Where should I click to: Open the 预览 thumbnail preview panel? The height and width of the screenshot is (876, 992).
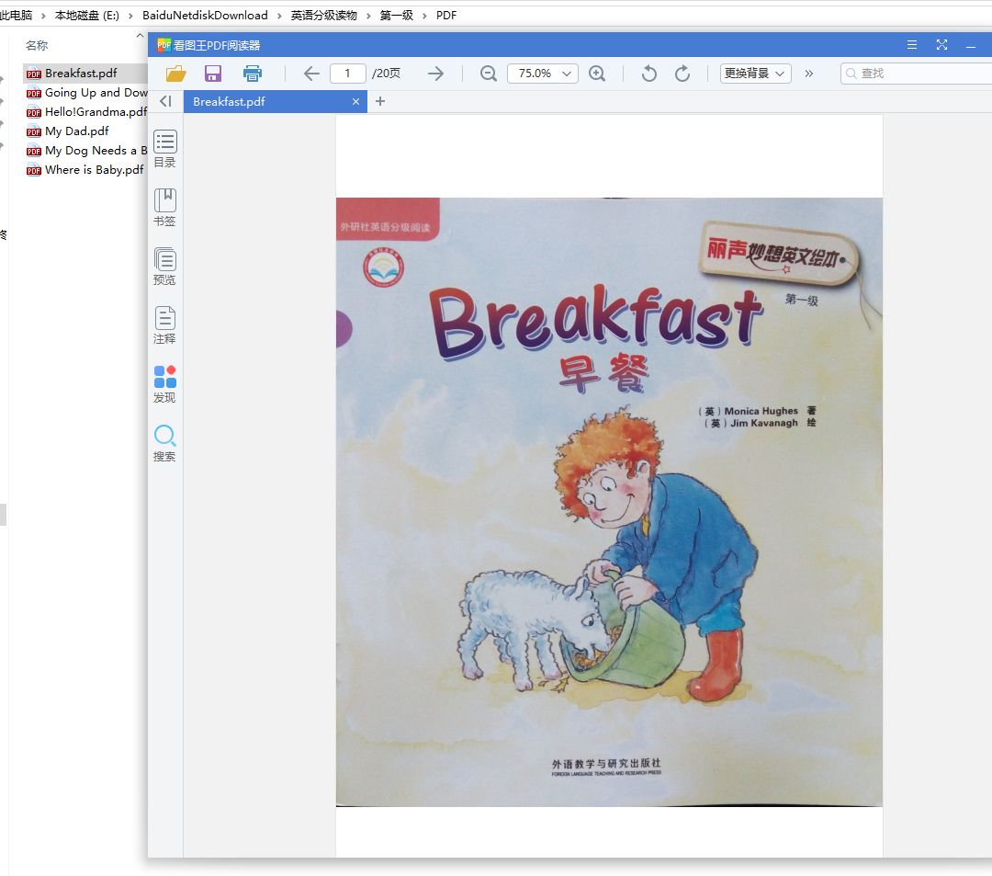click(x=165, y=267)
